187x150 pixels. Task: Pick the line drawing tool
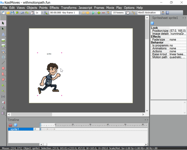[x=3, y=63]
